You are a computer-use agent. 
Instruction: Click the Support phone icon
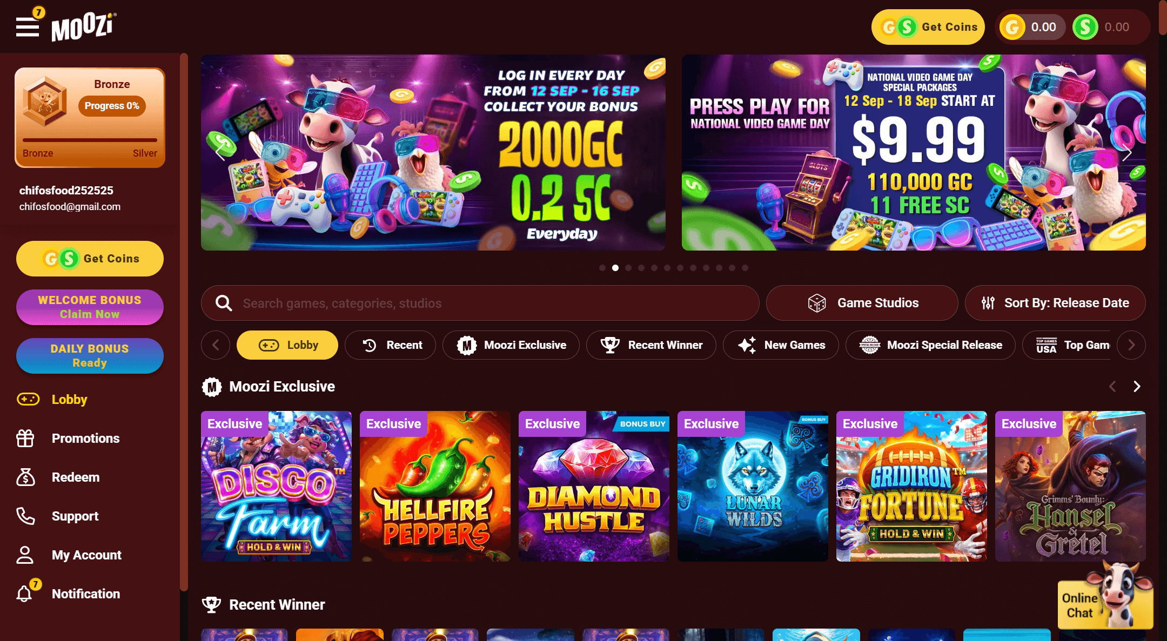pyautogui.click(x=25, y=516)
